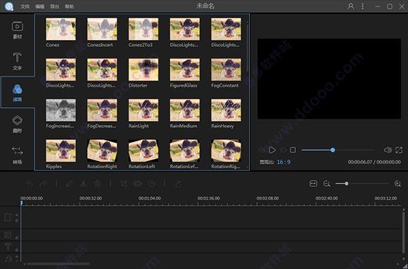Image resolution: width=408 pixels, height=269 pixels.
Task: Open the three-dot more options menu
Action: point(362,6)
